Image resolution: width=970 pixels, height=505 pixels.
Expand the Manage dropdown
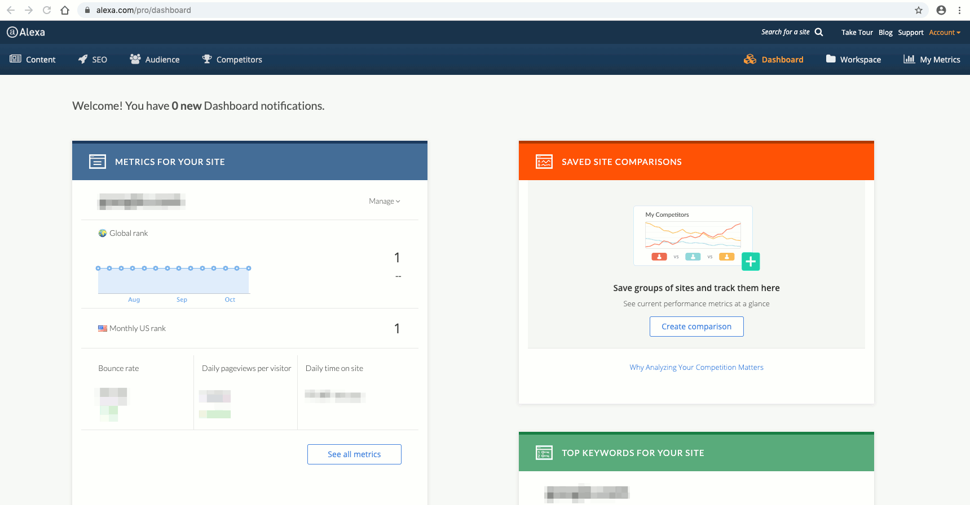(x=385, y=201)
